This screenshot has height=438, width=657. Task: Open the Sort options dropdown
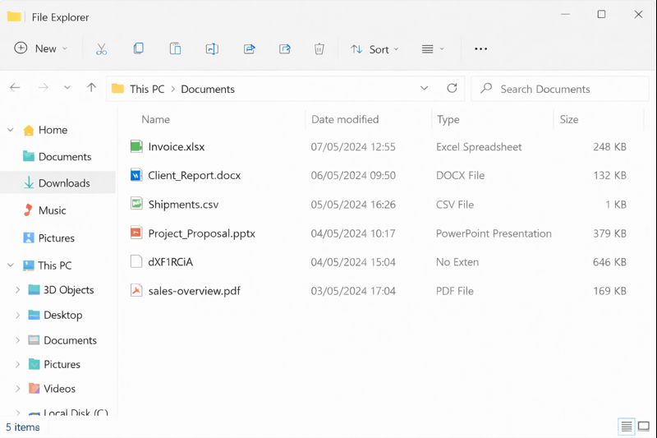pyautogui.click(x=374, y=49)
